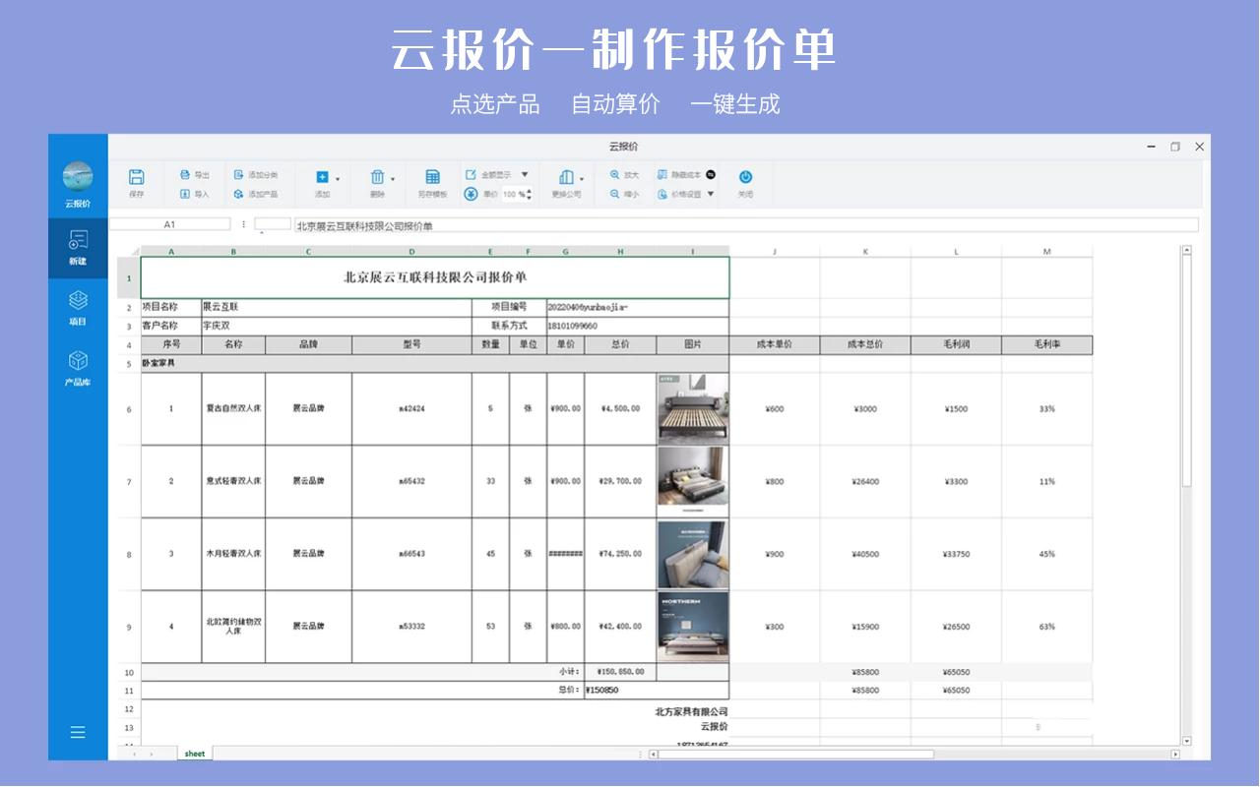Click the 添加分类 add category icon
1260x787 pixels.
point(240,173)
